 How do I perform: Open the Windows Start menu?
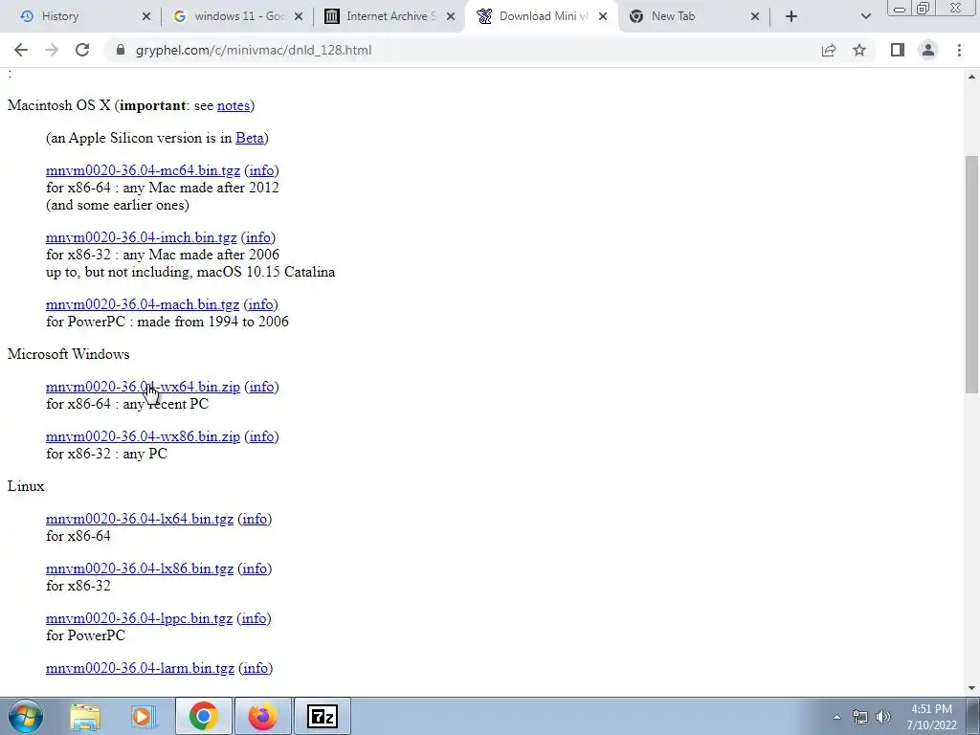(x=25, y=716)
